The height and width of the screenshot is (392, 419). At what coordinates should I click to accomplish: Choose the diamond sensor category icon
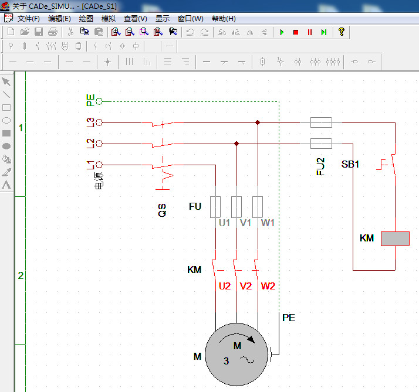(x=123, y=46)
